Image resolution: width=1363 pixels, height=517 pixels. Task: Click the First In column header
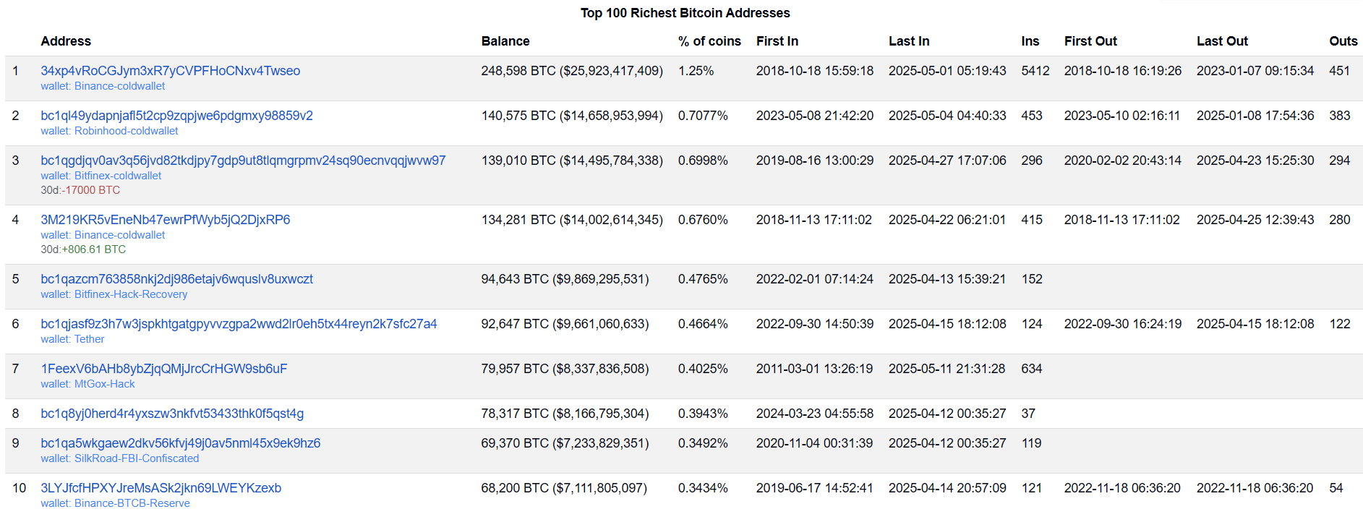pyautogui.click(x=777, y=41)
